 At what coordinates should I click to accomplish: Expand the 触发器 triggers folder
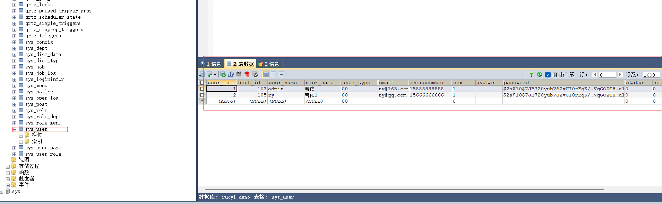point(8,179)
